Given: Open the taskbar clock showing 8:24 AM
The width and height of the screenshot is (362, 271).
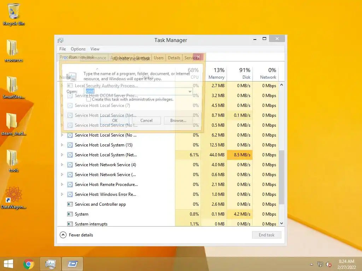Looking at the screenshot, I should point(346,264).
